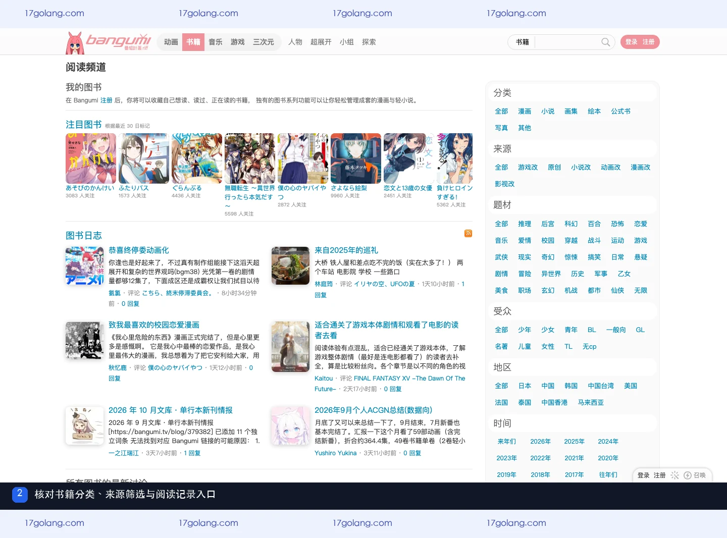Choose 少女 audience filter
The image size is (727, 538).
tap(548, 330)
